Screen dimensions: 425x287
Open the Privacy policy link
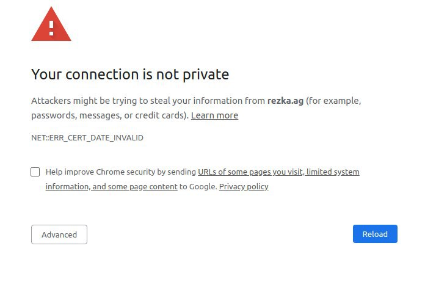click(x=244, y=186)
